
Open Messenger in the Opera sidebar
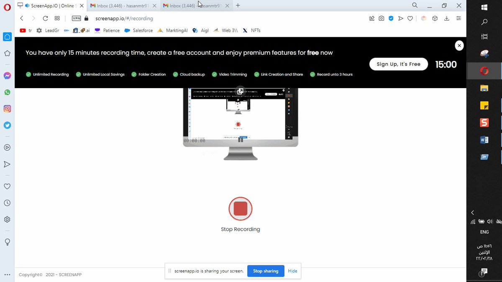(x=7, y=76)
